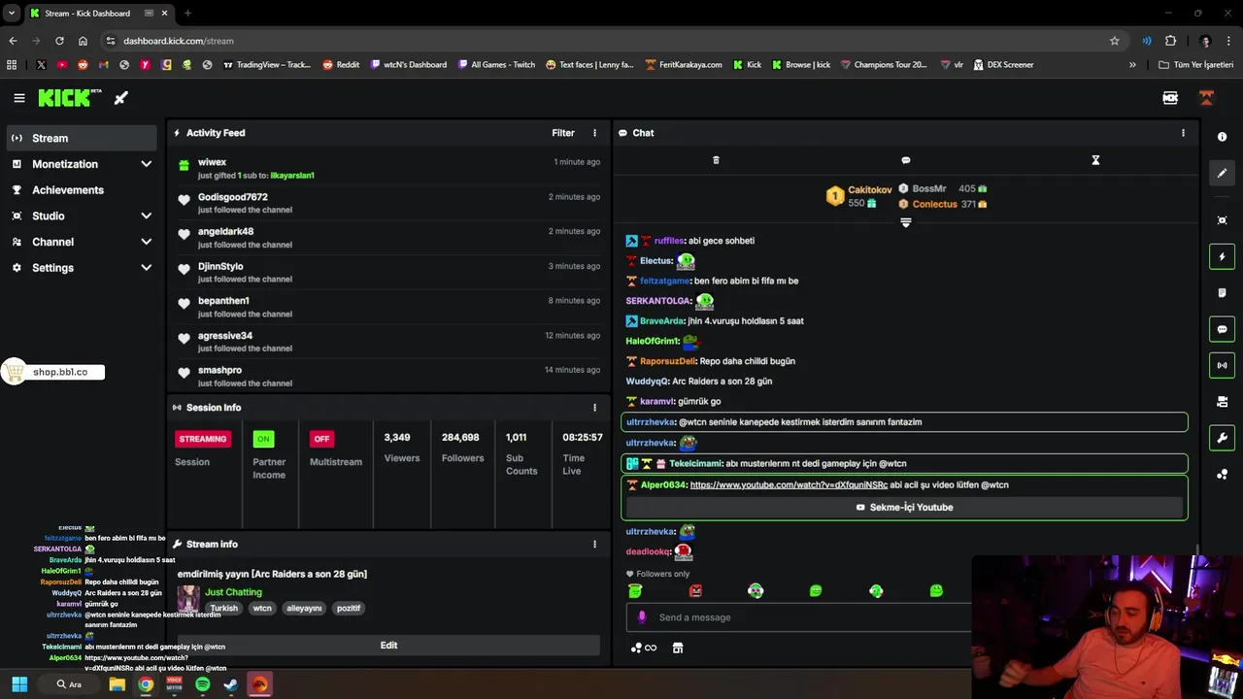Click the Just Chatting category thumbnail
The width and height of the screenshot is (1243, 699).
click(188, 599)
